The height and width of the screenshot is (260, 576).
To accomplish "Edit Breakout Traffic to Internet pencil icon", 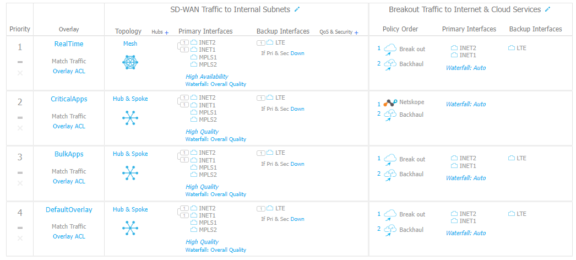I will [x=547, y=9].
